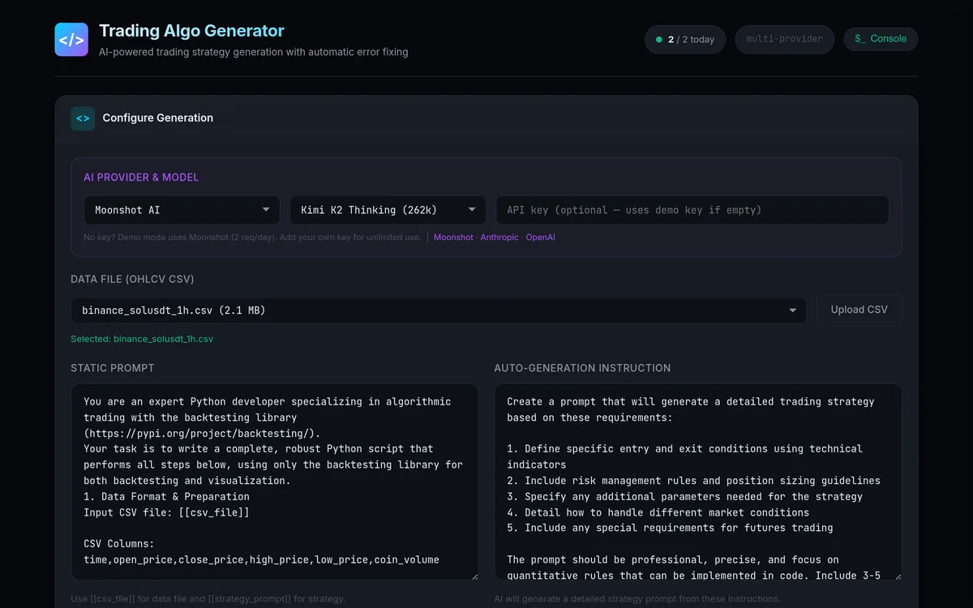
Task: Click the STATIC PROMPT label
Action: pyautogui.click(x=113, y=368)
